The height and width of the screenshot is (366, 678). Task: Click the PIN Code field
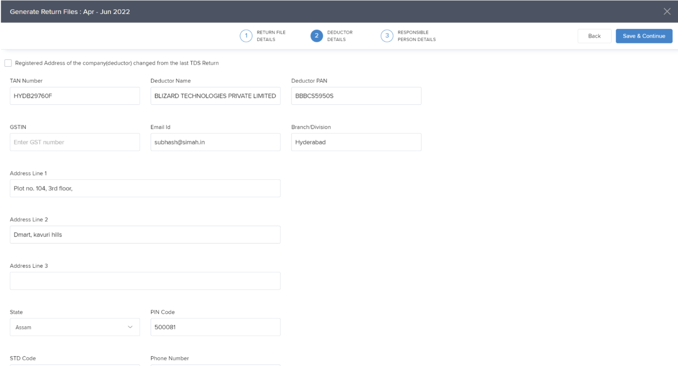pyautogui.click(x=215, y=327)
